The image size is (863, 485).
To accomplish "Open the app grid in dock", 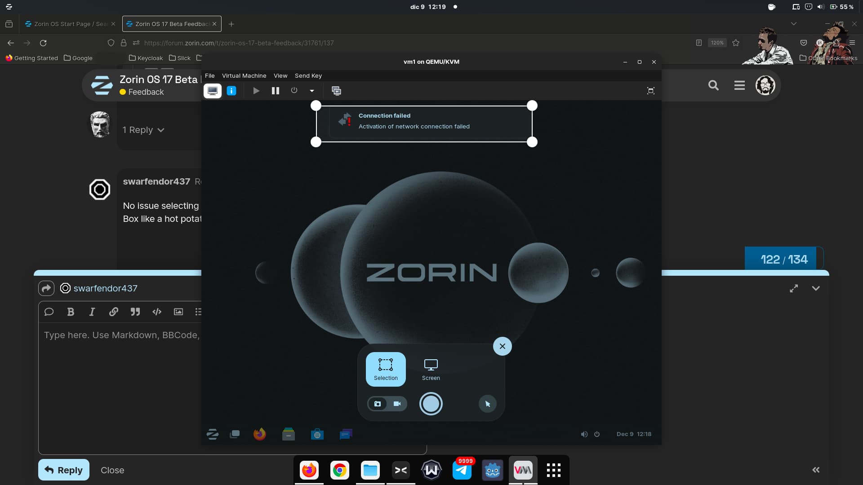I will (553, 470).
